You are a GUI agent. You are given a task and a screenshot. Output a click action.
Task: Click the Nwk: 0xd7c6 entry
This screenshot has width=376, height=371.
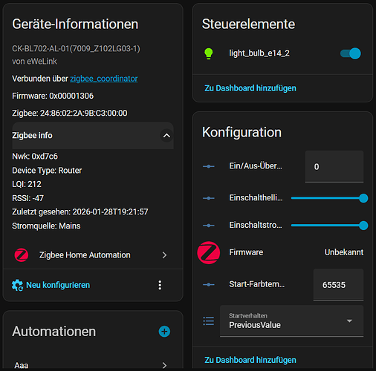[x=35, y=157]
